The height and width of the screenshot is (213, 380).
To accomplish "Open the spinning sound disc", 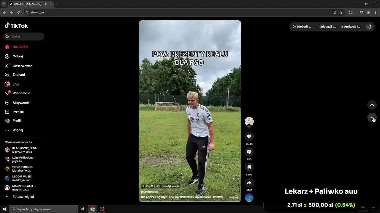I will pos(249,198).
